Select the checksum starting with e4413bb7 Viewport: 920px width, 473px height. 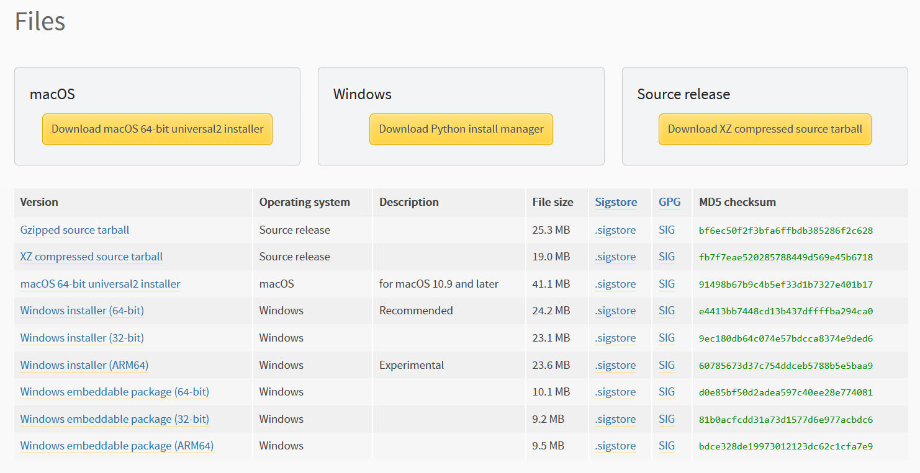tap(786, 311)
